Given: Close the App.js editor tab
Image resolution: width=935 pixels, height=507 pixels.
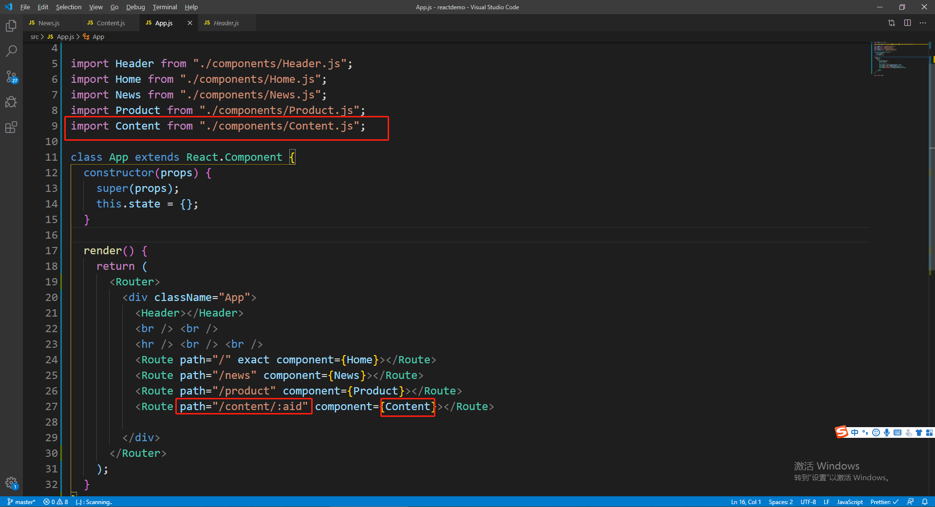Looking at the screenshot, I should [x=190, y=23].
